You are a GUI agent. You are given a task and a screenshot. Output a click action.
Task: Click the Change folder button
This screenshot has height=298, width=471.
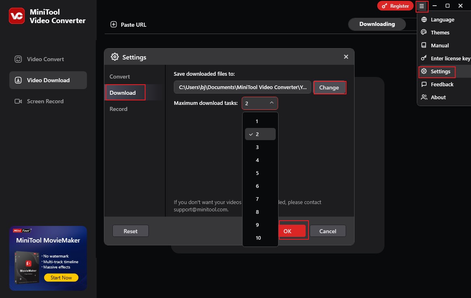point(329,87)
